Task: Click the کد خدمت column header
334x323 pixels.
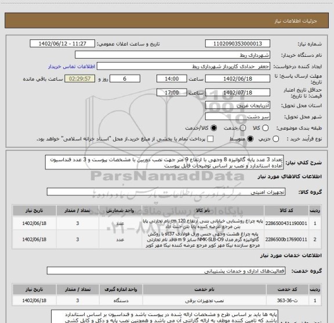Action: (288, 289)
